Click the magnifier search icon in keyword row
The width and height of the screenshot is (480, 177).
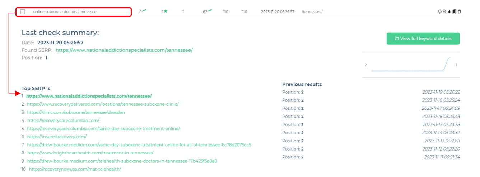point(444,11)
